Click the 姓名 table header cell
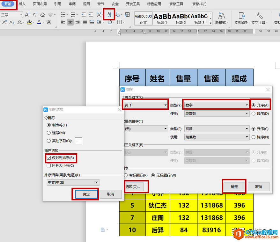This screenshot has width=280, height=242. coord(157,78)
